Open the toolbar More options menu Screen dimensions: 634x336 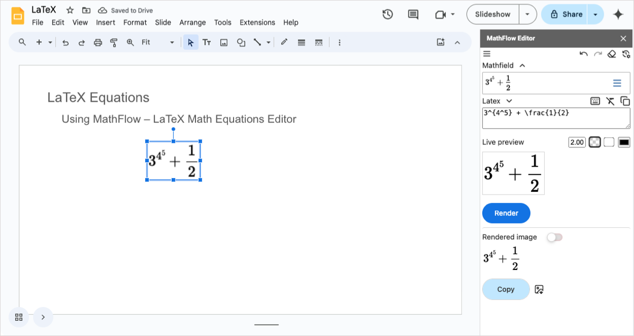(339, 42)
